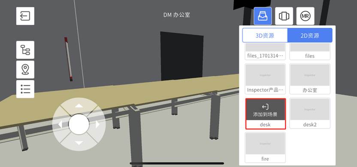357x167 pixels.
Task: Tap the joystick center knob
Action: (79, 124)
